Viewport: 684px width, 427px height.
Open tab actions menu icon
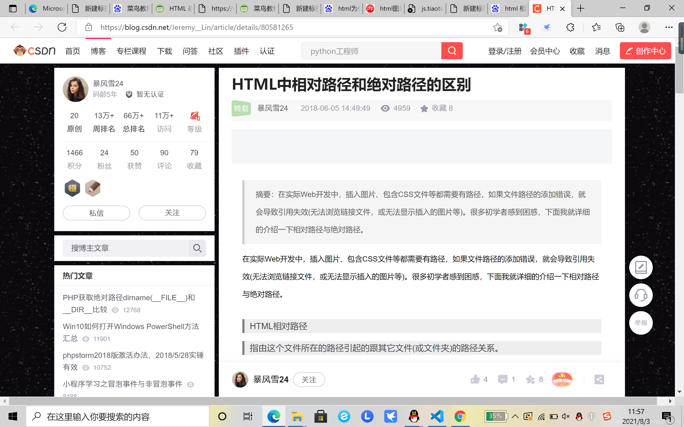(x=13, y=9)
